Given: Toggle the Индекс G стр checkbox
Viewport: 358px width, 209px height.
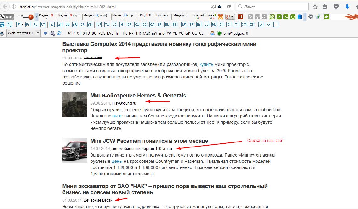Looking at the screenshot, I should [111, 17].
